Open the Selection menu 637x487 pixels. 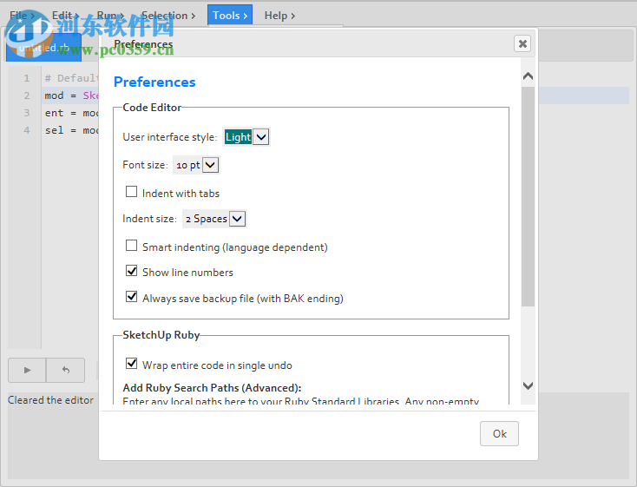click(x=168, y=16)
